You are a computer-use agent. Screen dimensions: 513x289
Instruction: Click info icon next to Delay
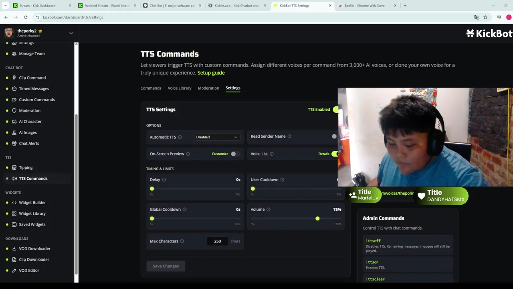point(164,180)
